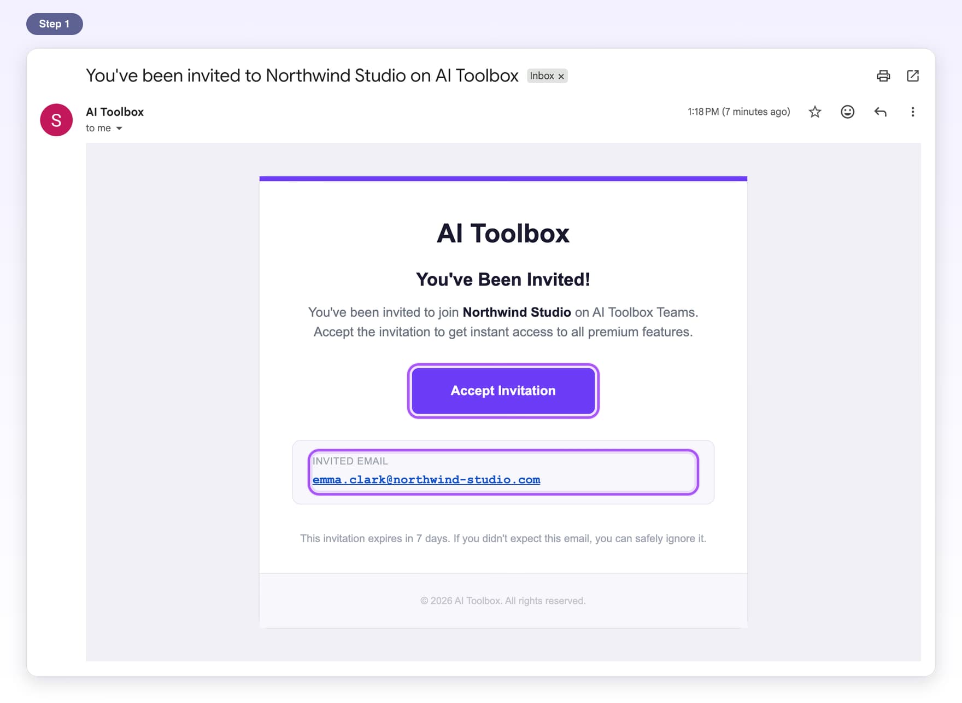The height and width of the screenshot is (703, 962).
Task: Reply using the arrow icon
Action: coord(880,112)
